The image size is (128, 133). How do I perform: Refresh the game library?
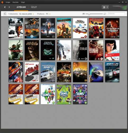5,14
